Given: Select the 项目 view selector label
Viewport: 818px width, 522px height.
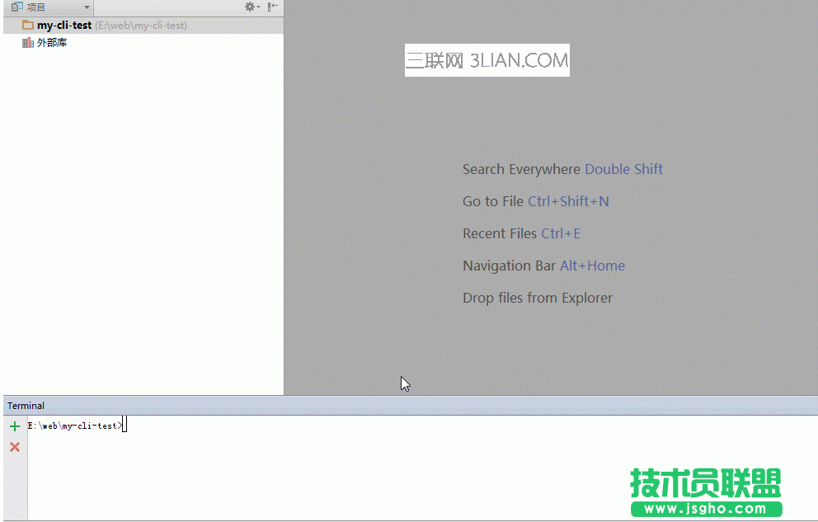Looking at the screenshot, I should tap(36, 7).
